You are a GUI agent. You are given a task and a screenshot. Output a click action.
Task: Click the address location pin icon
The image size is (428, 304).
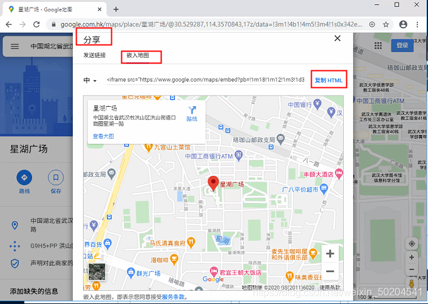[x=14, y=225]
